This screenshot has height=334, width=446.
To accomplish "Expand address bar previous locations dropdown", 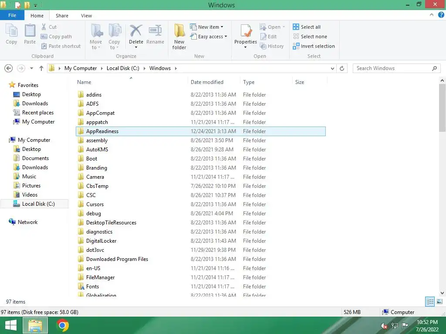I will pyautogui.click(x=332, y=68).
